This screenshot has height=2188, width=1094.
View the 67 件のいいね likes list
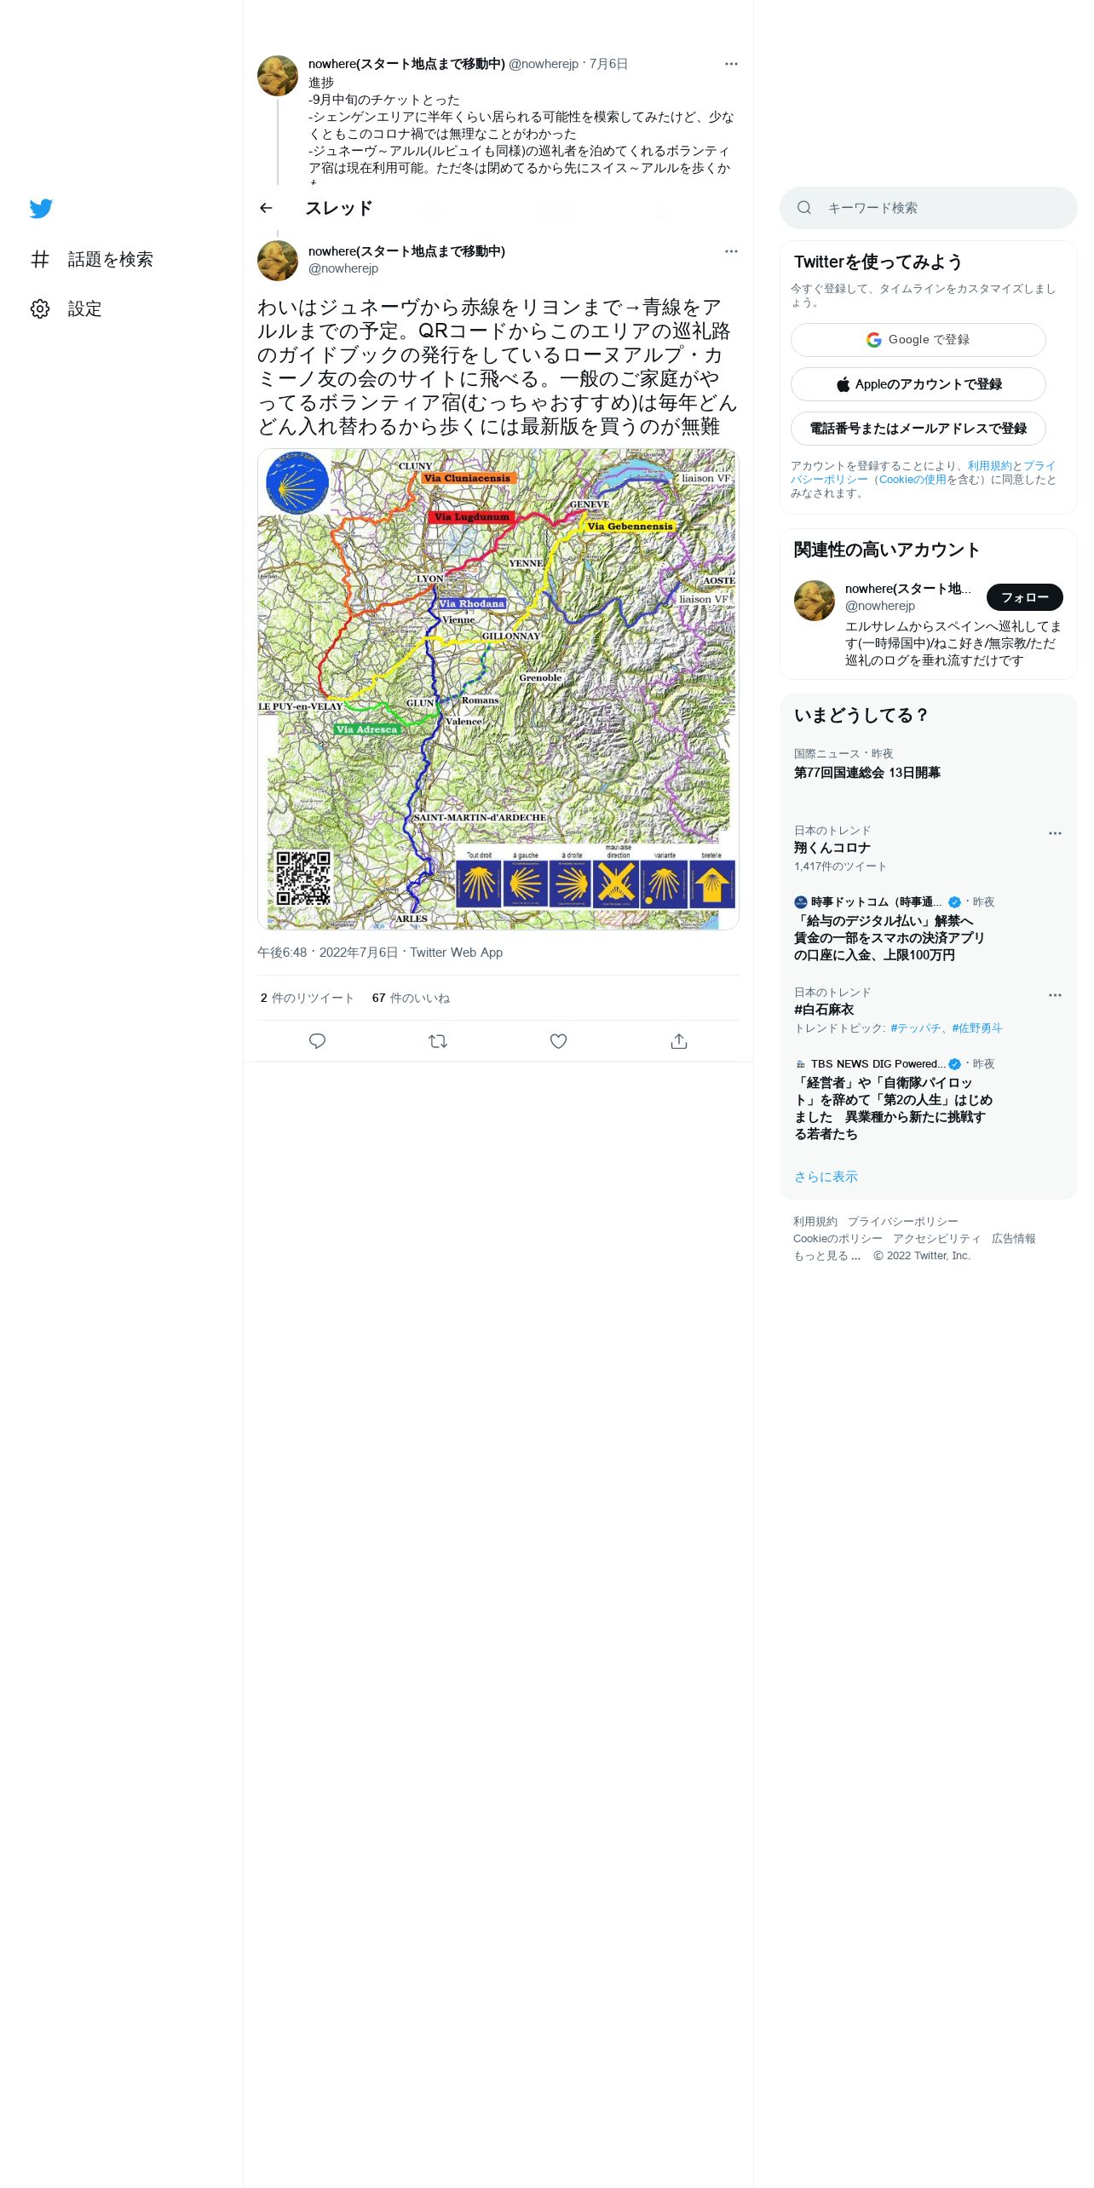click(411, 998)
